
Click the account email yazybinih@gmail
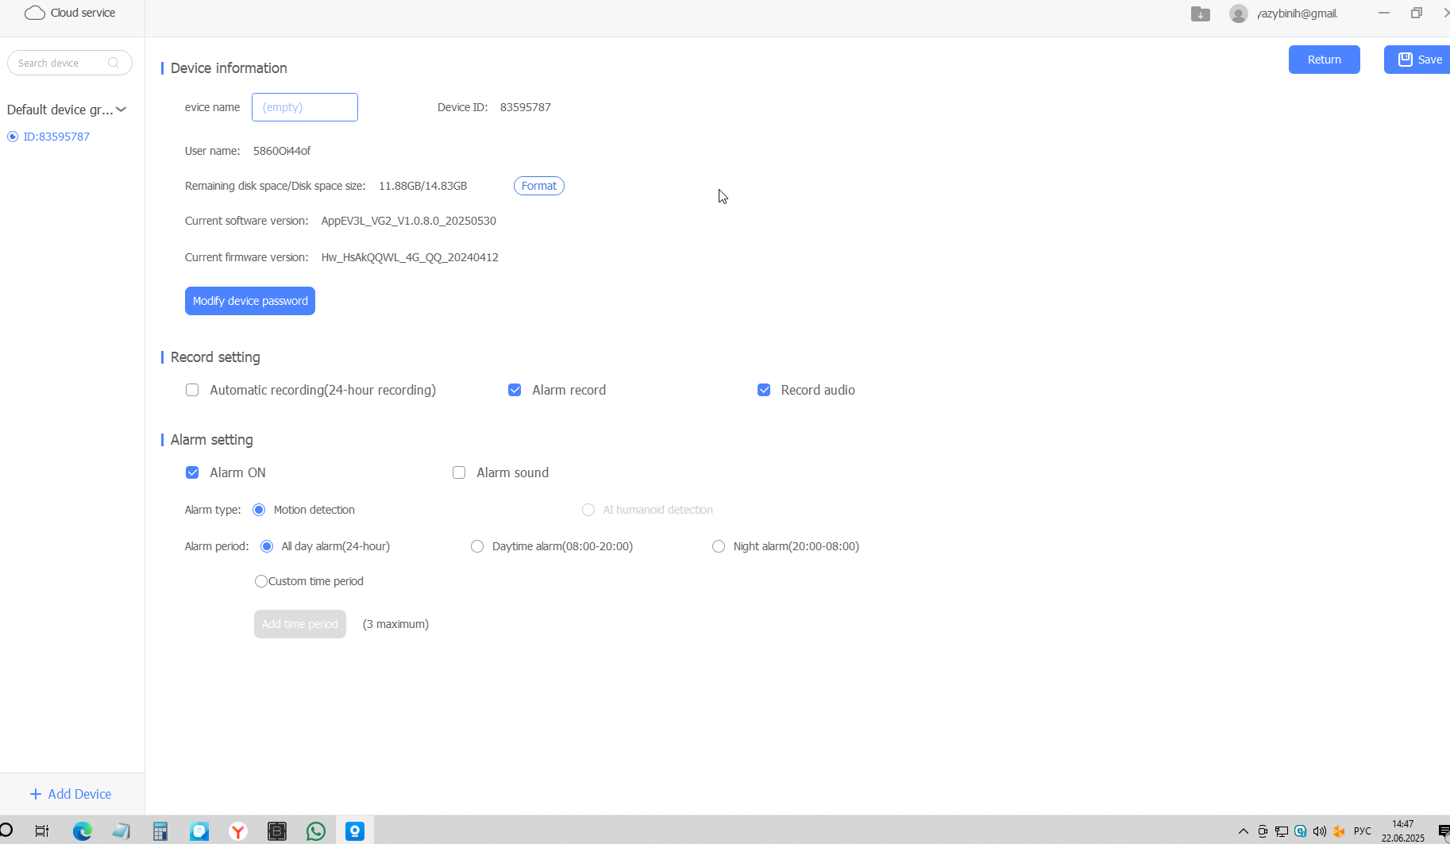[1298, 13]
